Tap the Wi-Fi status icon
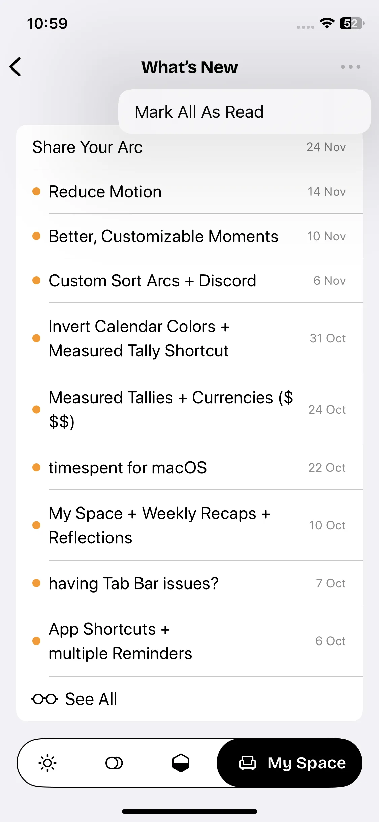 coord(327,23)
